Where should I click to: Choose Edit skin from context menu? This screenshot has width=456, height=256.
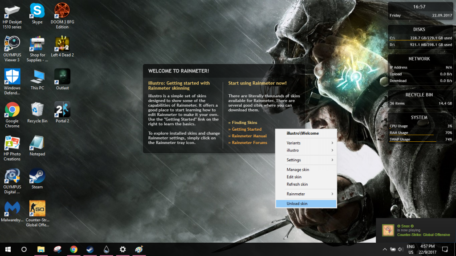point(306,177)
